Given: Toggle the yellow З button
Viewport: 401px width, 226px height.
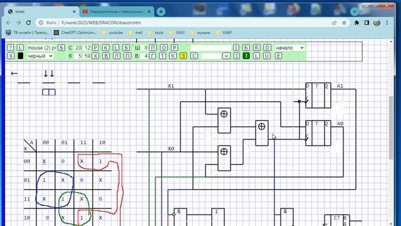Looking at the screenshot, I should point(183,56).
